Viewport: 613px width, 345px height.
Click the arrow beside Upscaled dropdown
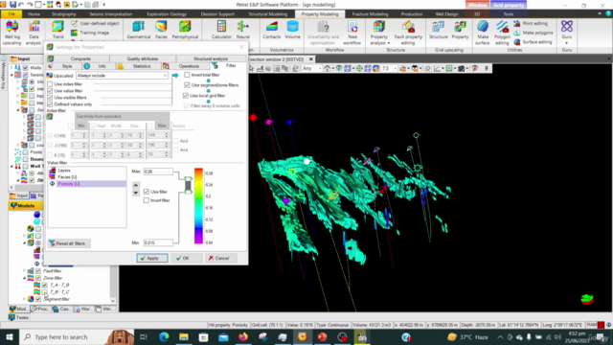[x=175, y=75]
